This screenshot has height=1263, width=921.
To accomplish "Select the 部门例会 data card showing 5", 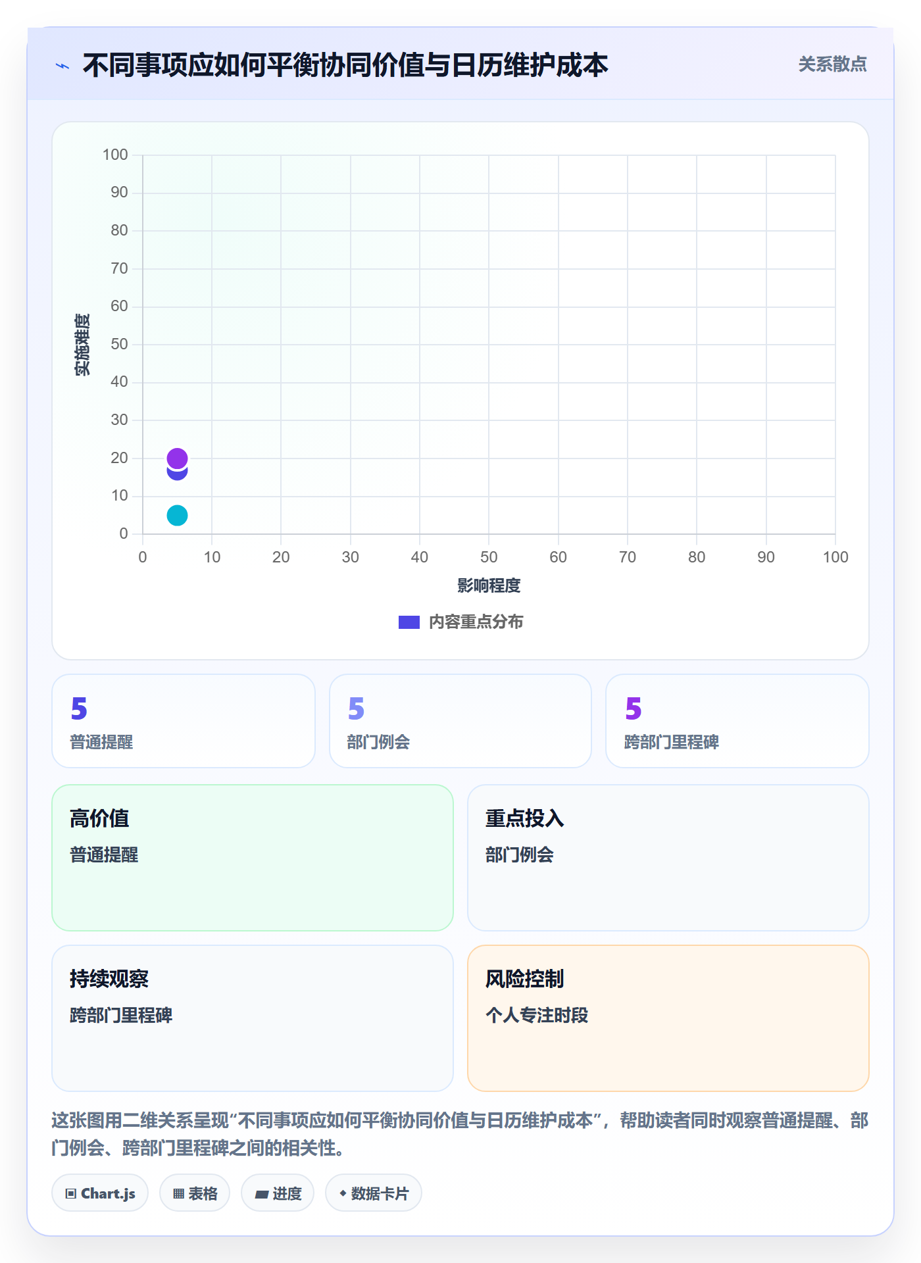I will [x=460, y=721].
